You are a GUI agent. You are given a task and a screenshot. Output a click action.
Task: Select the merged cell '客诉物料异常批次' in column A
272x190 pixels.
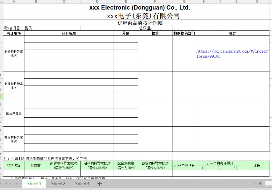(x=14, y=139)
